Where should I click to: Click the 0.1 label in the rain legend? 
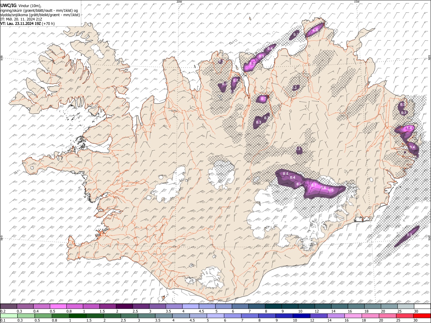(x=3, y=321)
